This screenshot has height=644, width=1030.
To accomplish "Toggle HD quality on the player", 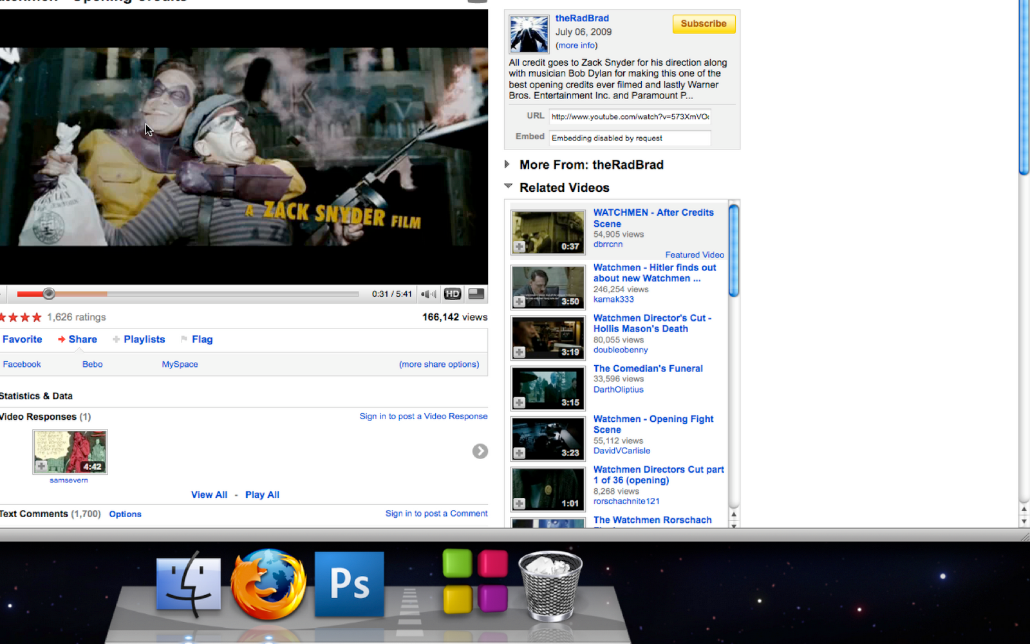I will click(453, 294).
